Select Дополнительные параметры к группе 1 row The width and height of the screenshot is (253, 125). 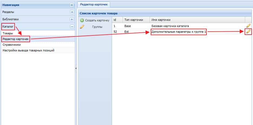179,32
